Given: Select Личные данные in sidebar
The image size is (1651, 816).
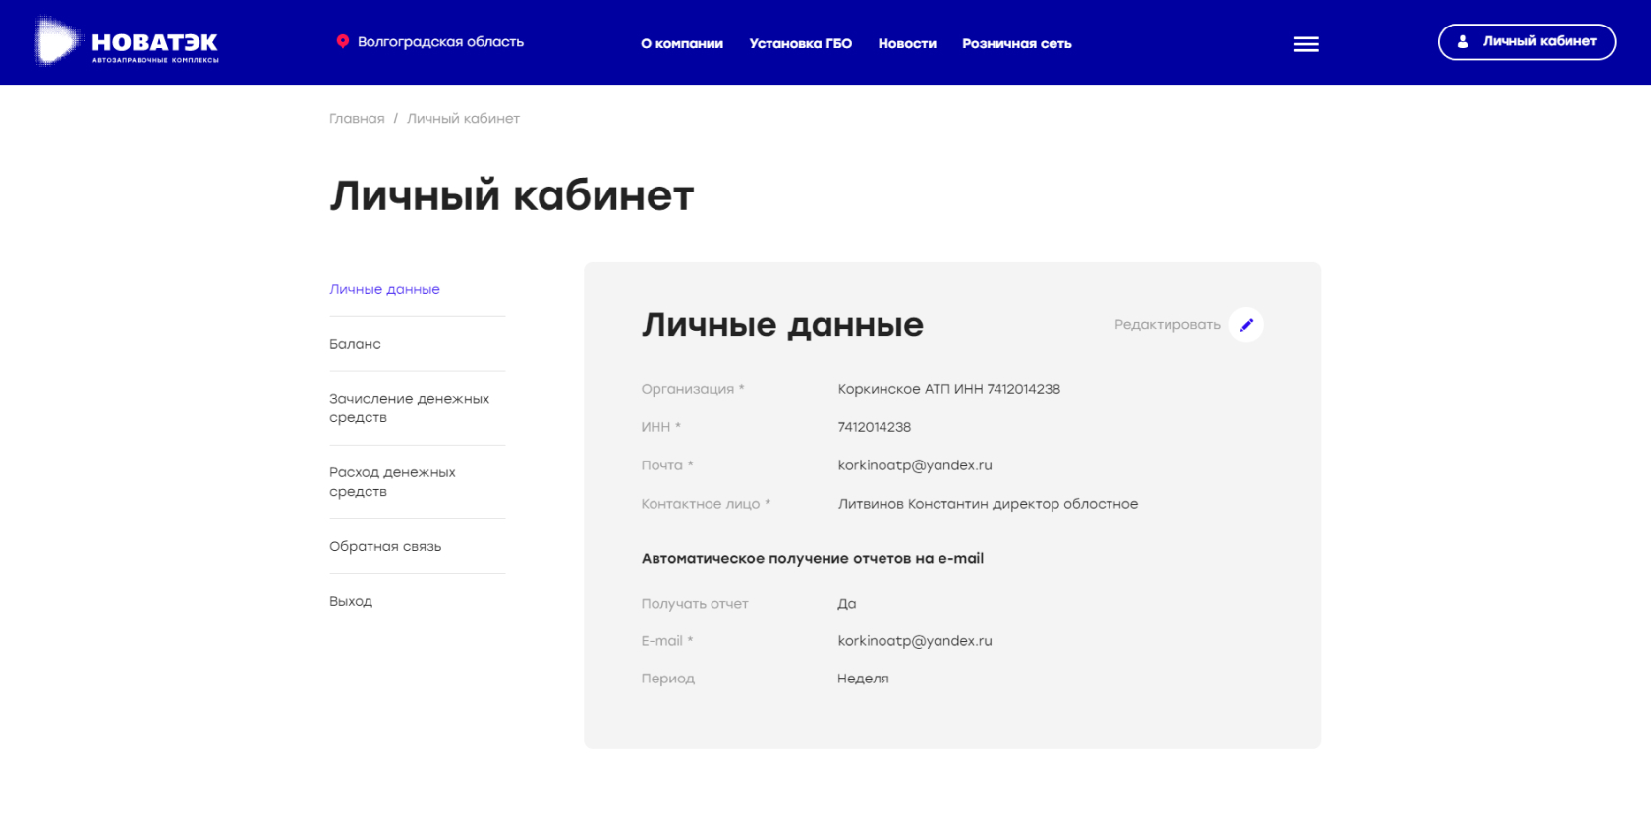Looking at the screenshot, I should click(x=384, y=290).
